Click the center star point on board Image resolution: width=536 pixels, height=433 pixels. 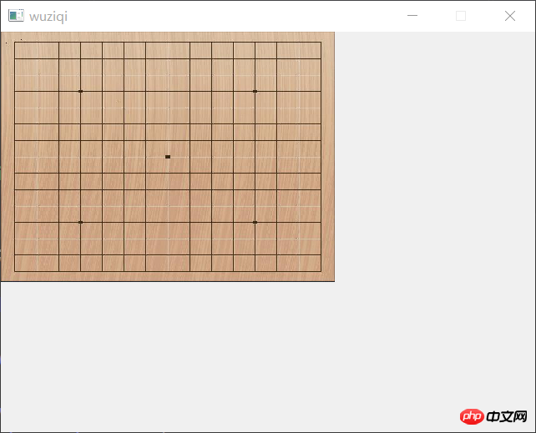click(x=168, y=157)
